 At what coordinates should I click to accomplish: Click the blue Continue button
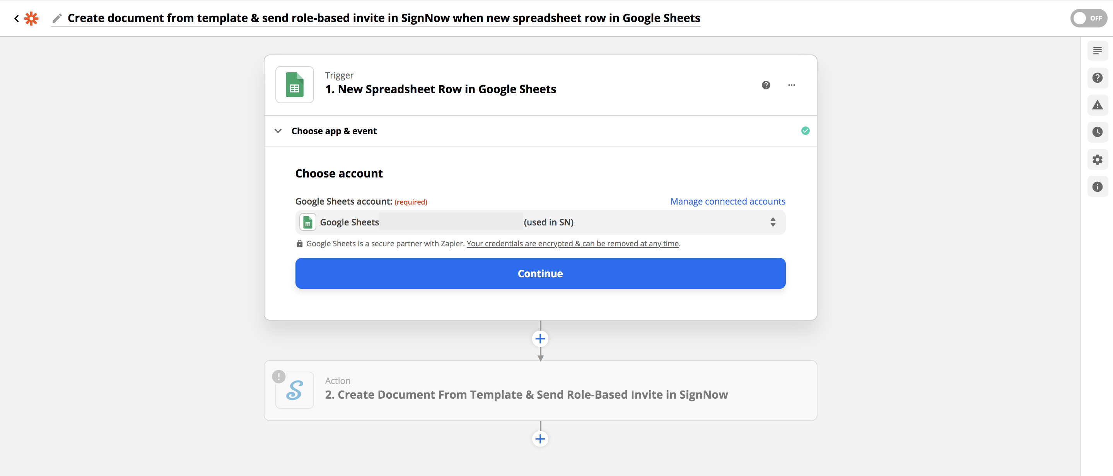tap(540, 273)
